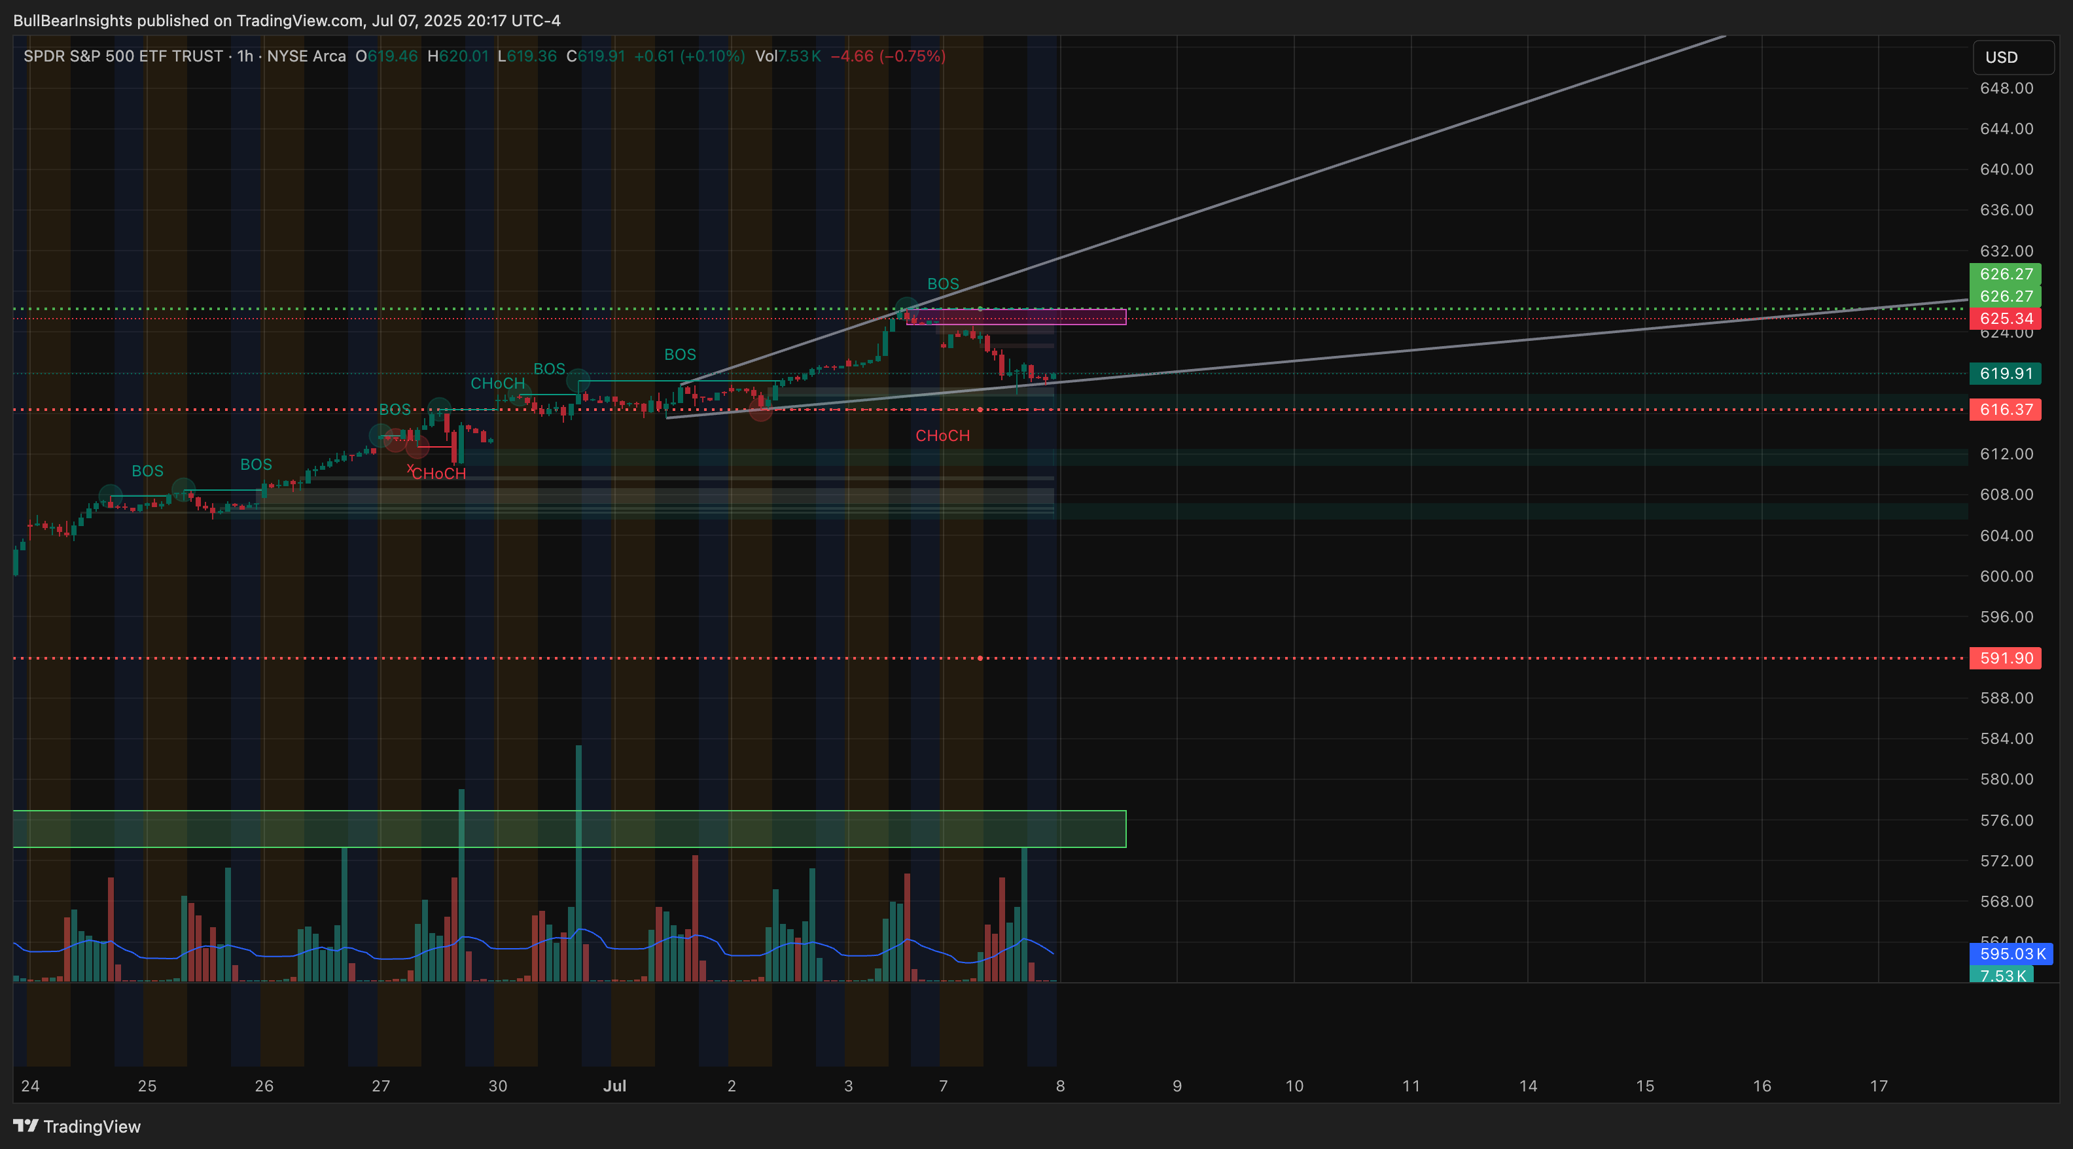Click the red CHoCH label below 616.37 line

click(x=942, y=436)
